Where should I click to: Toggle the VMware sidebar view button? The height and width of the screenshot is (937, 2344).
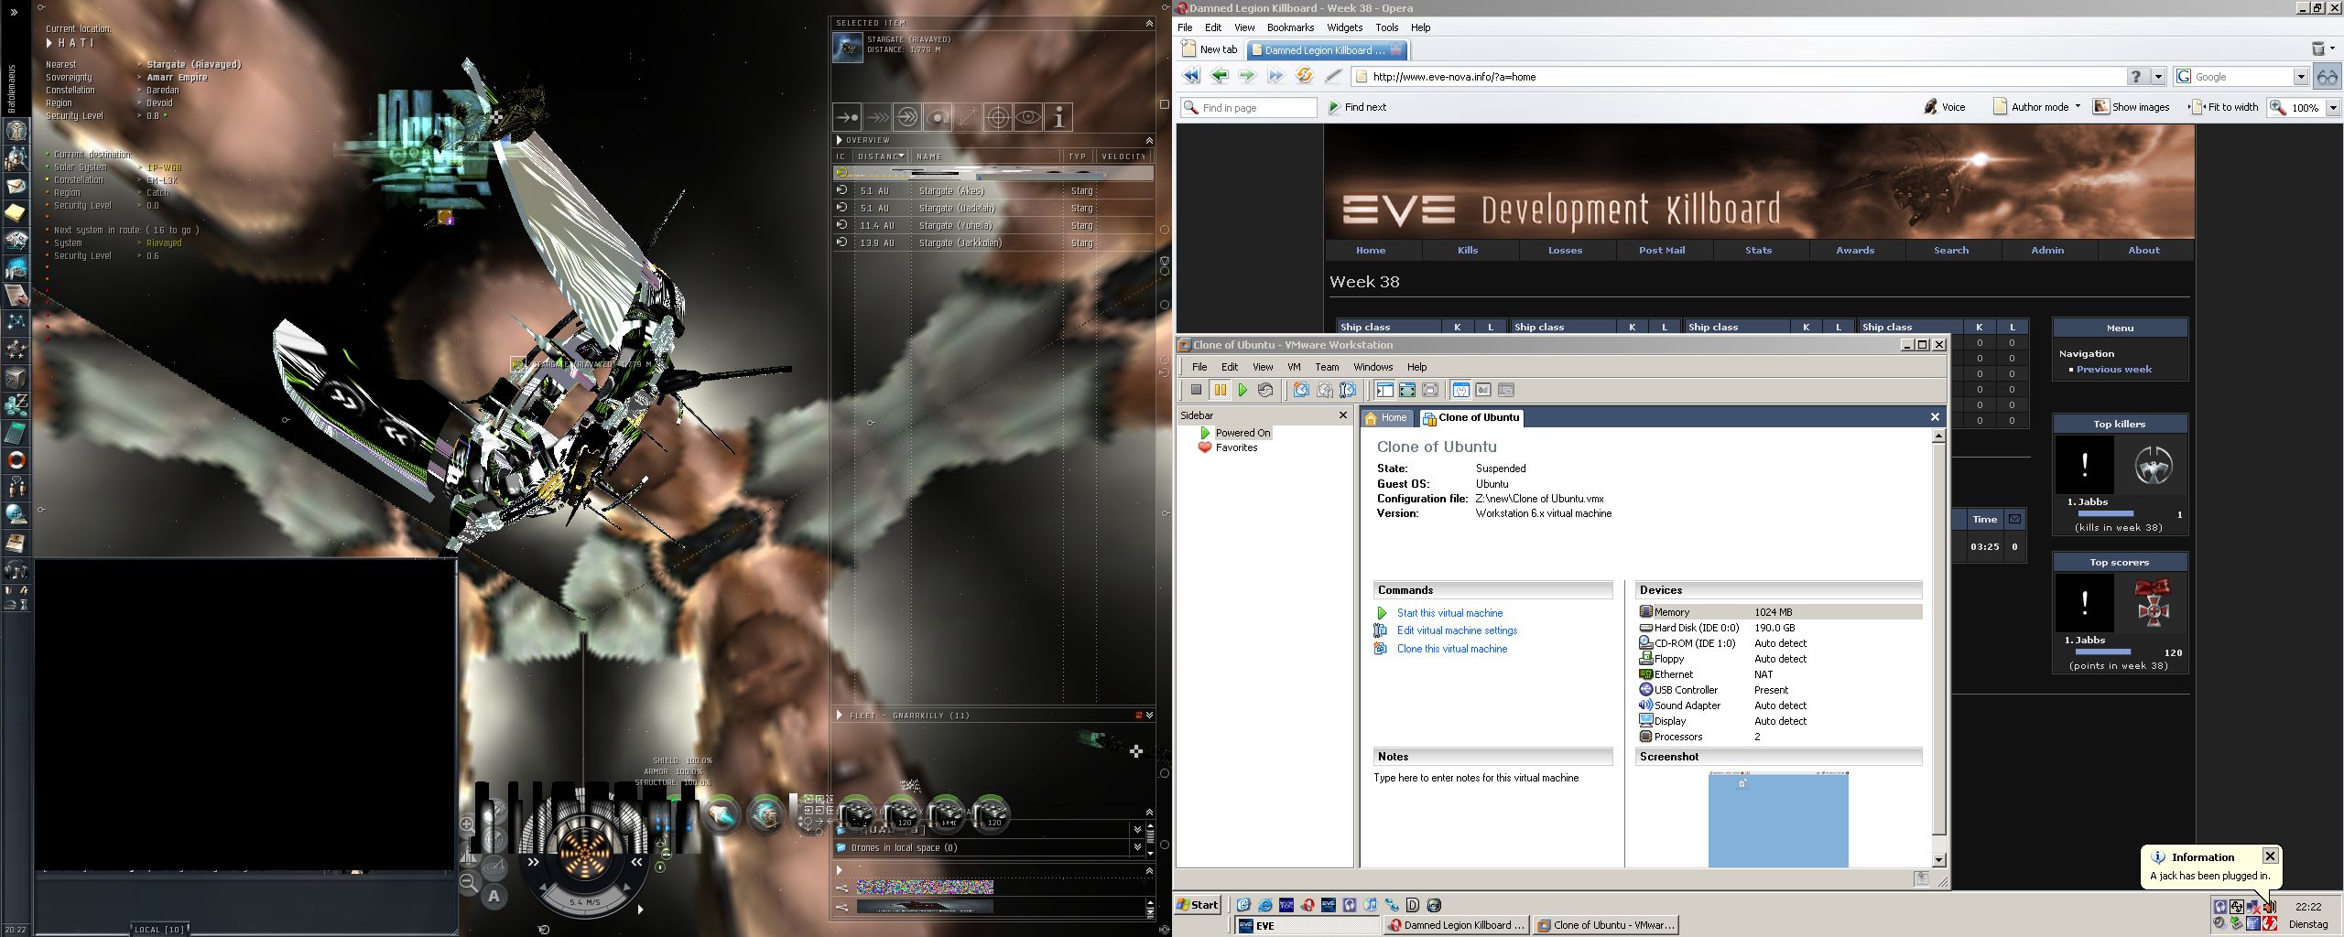click(x=1384, y=390)
